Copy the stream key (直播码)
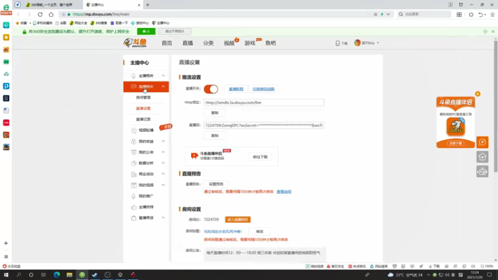 pyautogui.click(x=215, y=136)
